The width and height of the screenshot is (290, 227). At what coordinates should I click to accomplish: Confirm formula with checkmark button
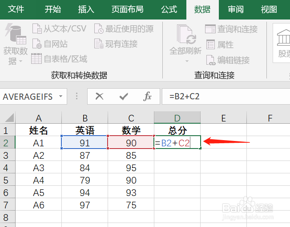[x=124, y=97]
